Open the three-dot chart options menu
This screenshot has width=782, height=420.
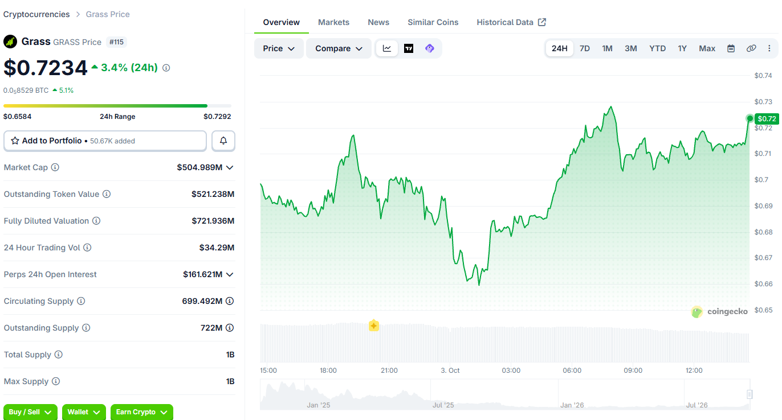tap(769, 48)
